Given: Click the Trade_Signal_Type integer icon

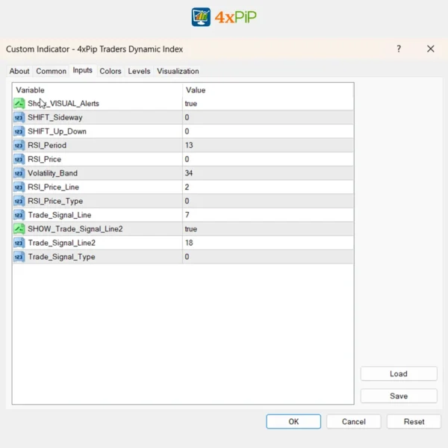Looking at the screenshot, I should [19, 257].
